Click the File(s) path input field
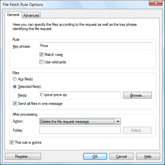The height and width of the screenshot is (165, 165). 80,95
